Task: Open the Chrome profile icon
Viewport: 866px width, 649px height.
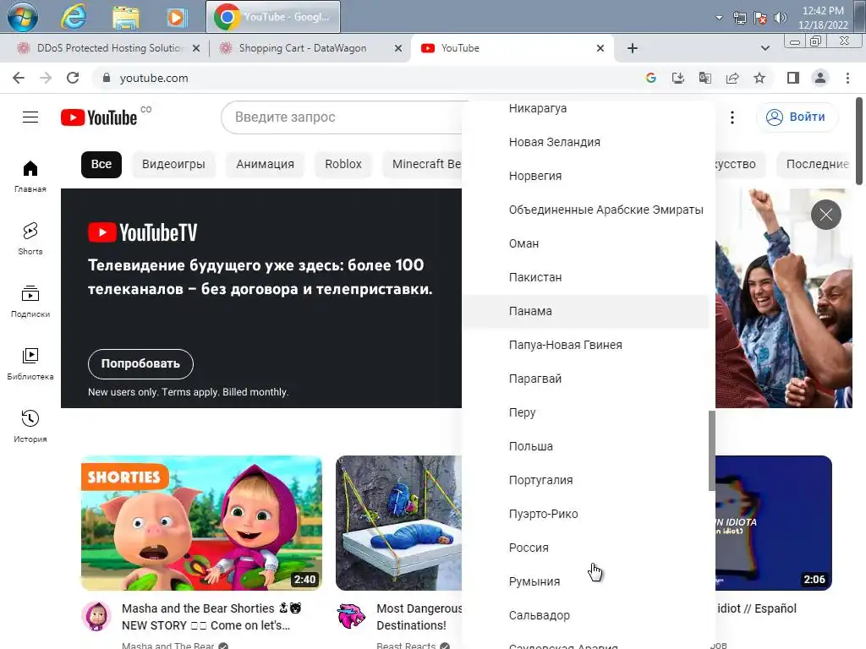Action: click(820, 78)
